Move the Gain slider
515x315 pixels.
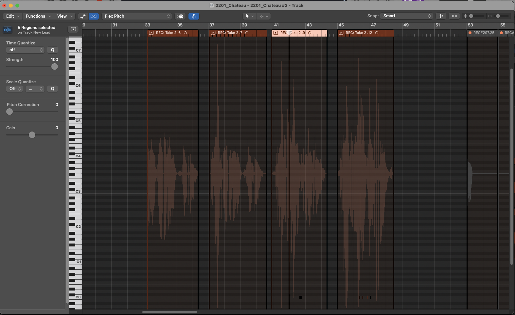coord(32,135)
